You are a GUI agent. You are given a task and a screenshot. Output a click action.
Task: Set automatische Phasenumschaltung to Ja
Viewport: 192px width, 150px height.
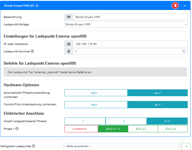(x=157, y=93)
